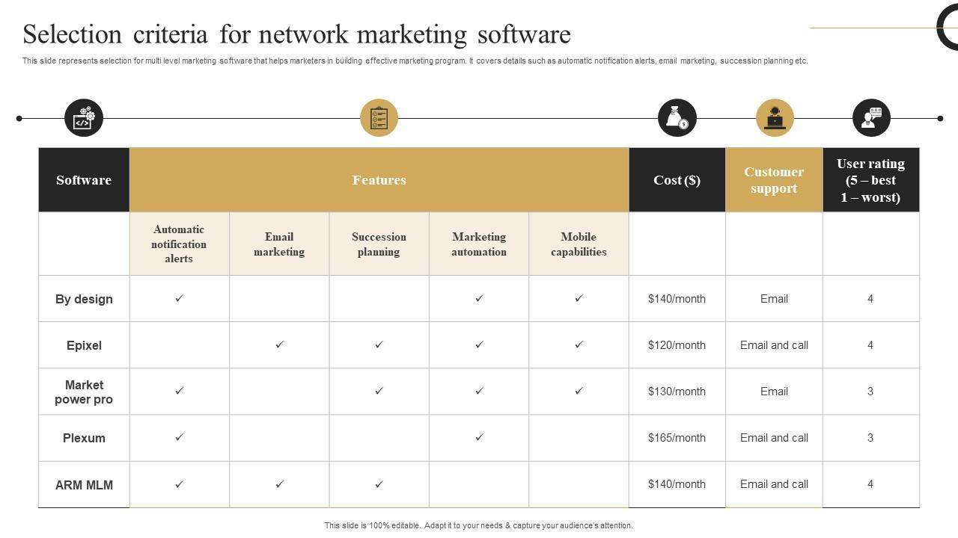This screenshot has height=538, width=958.
Task: Click ARM MLM succession planning checkmark
Action: [379, 484]
